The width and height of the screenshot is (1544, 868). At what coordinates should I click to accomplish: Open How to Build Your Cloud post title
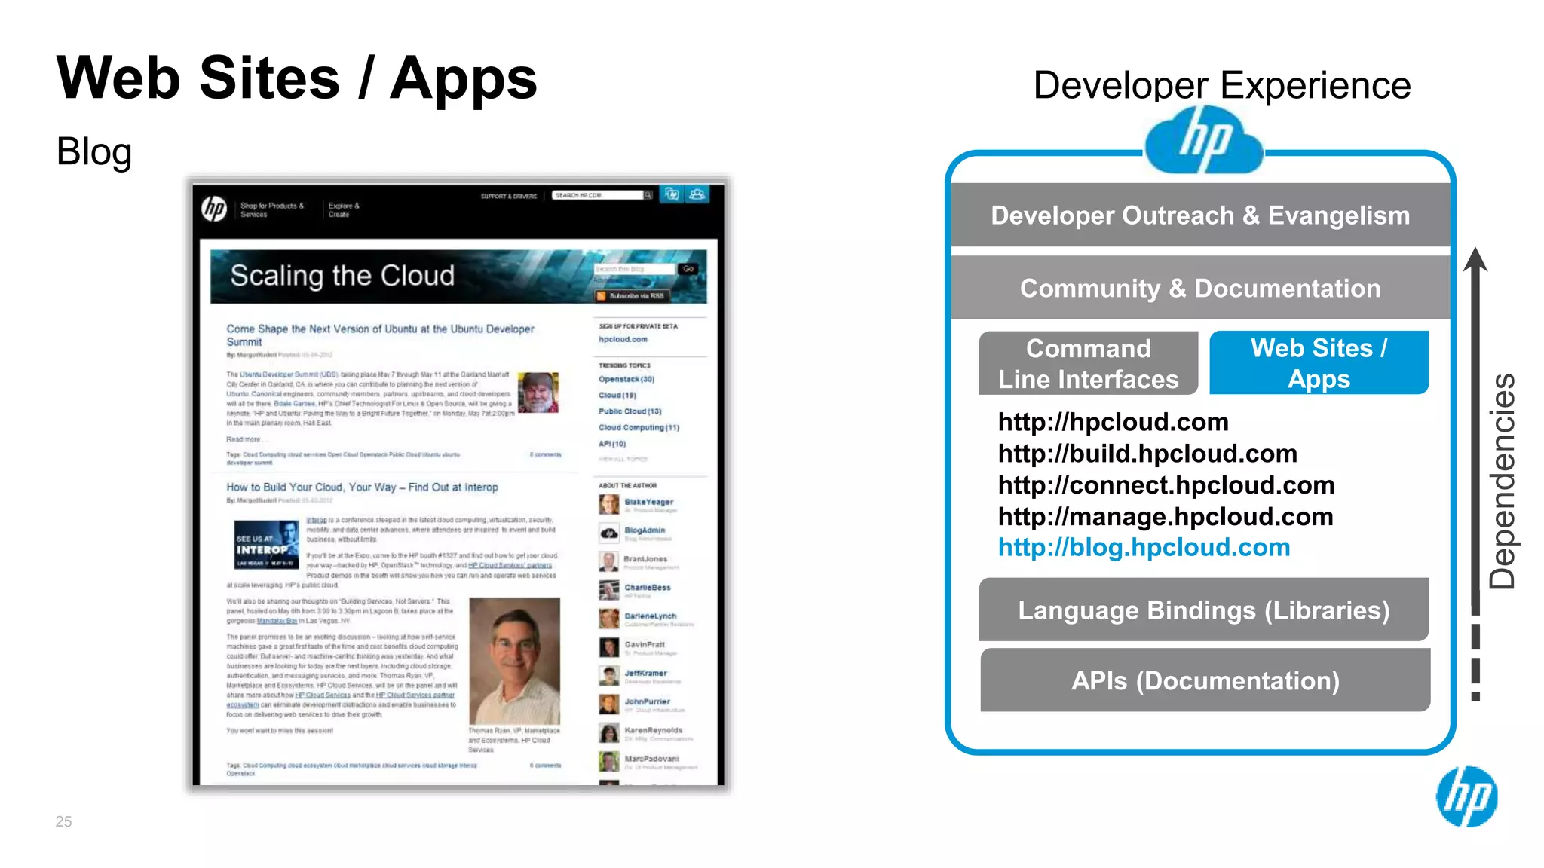362,487
